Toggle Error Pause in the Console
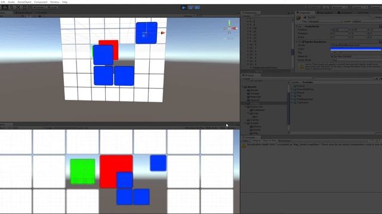This screenshot has width=382, height=214. tap(284, 141)
